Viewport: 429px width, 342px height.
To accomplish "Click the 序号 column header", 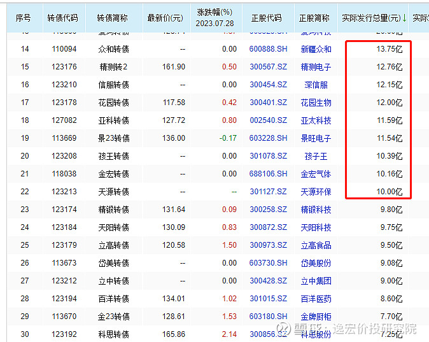I will [x=24, y=18].
